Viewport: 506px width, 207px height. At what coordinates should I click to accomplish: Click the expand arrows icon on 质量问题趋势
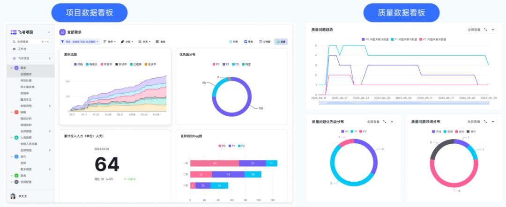click(x=486, y=30)
